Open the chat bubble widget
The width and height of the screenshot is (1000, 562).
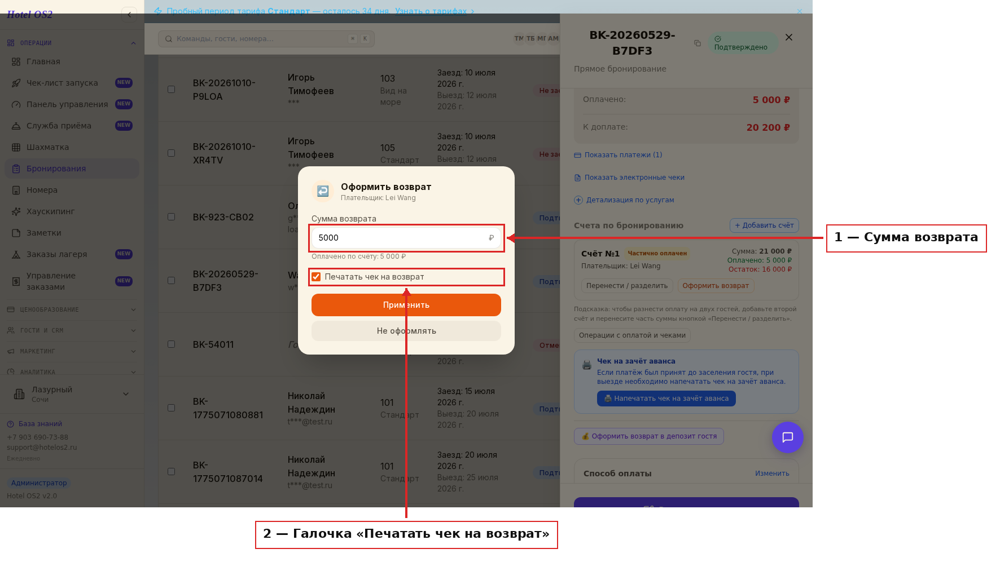pyautogui.click(x=788, y=437)
